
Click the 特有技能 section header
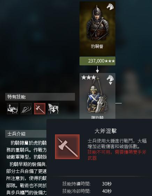coord(40,97)
